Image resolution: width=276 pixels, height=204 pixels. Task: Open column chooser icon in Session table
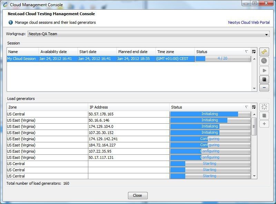254,52
